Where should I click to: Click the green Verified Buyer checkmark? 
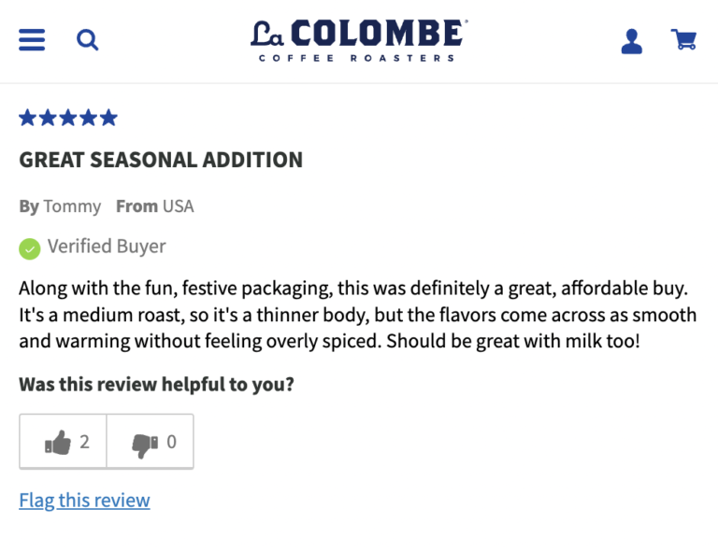point(30,248)
